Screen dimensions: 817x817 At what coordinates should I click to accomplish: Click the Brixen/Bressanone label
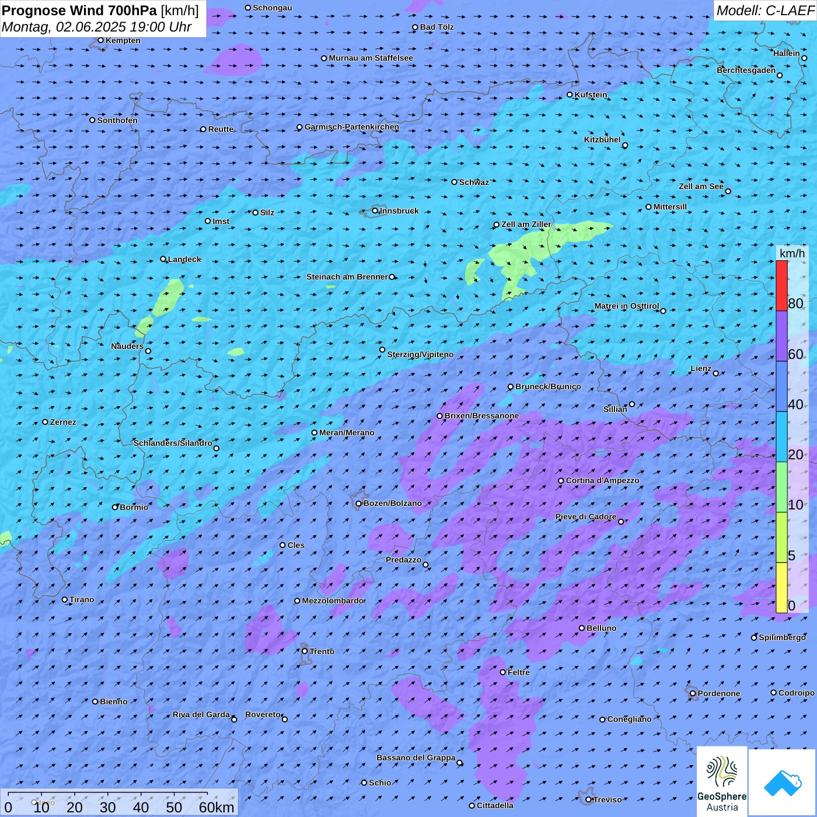point(481,416)
